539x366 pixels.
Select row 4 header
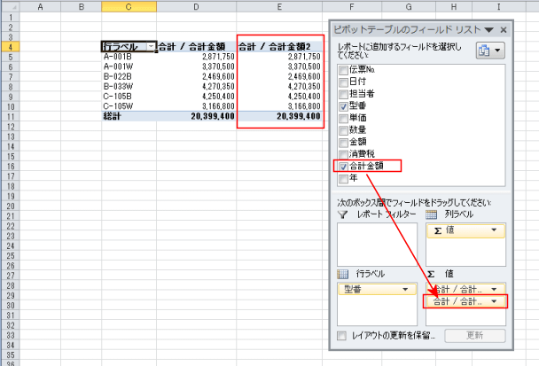tap(11, 47)
